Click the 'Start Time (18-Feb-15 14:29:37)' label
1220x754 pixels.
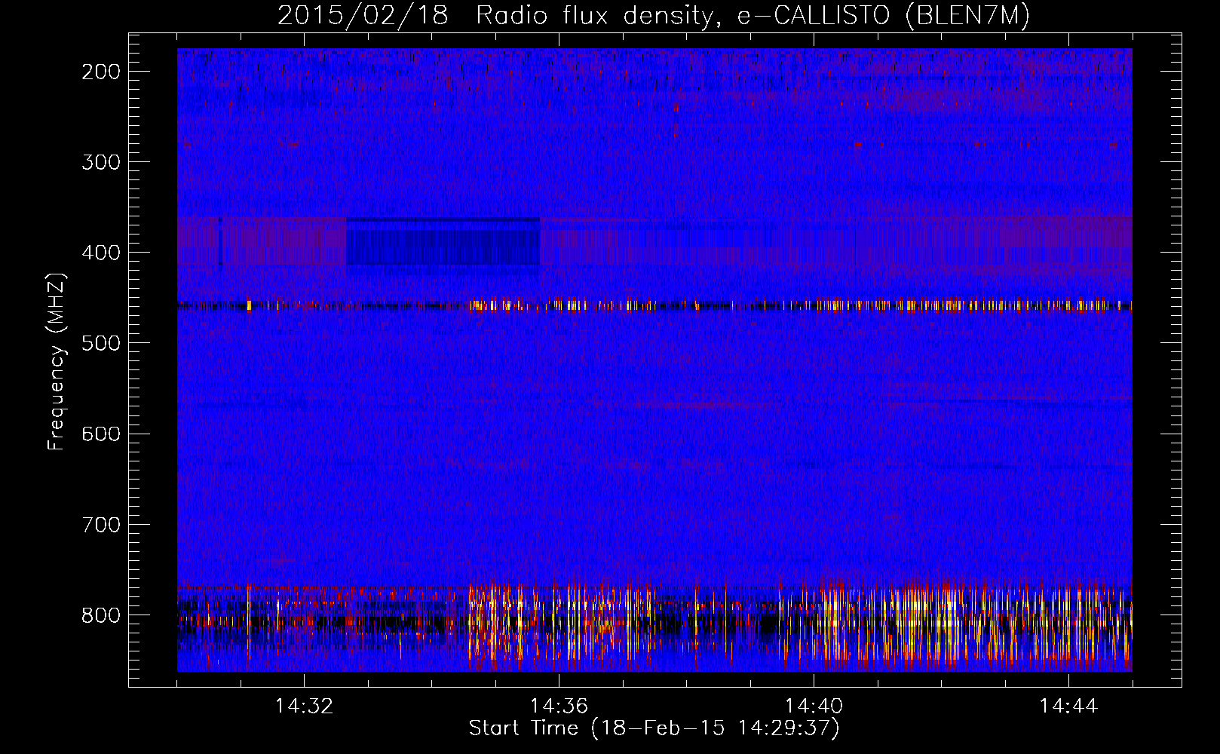pyautogui.click(x=654, y=728)
